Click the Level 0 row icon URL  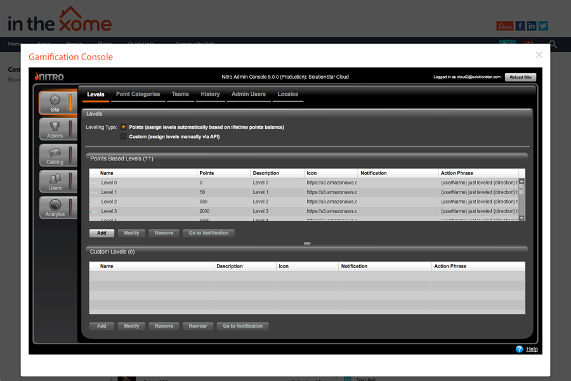pos(332,183)
